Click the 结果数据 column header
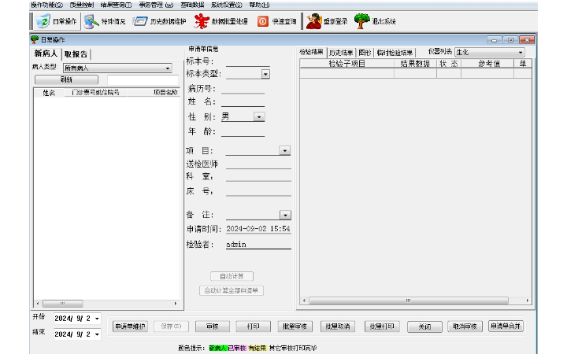Screen dimensions: 567x354 tap(415, 64)
